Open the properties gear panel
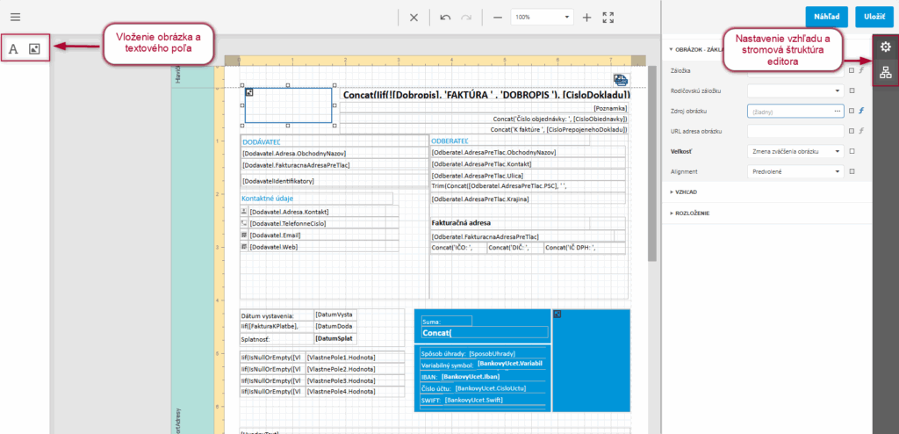The height and width of the screenshot is (434, 899). pyautogui.click(x=885, y=47)
